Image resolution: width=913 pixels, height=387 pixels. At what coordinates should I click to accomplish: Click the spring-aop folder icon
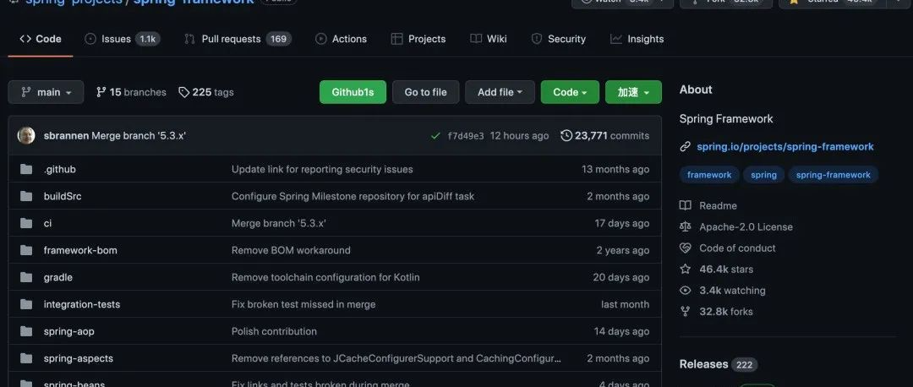point(26,331)
